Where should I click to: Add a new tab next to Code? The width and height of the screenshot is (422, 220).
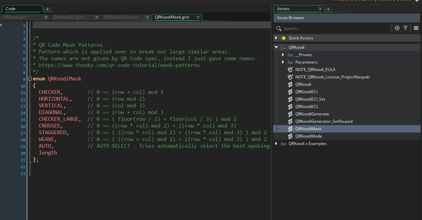pos(48,9)
